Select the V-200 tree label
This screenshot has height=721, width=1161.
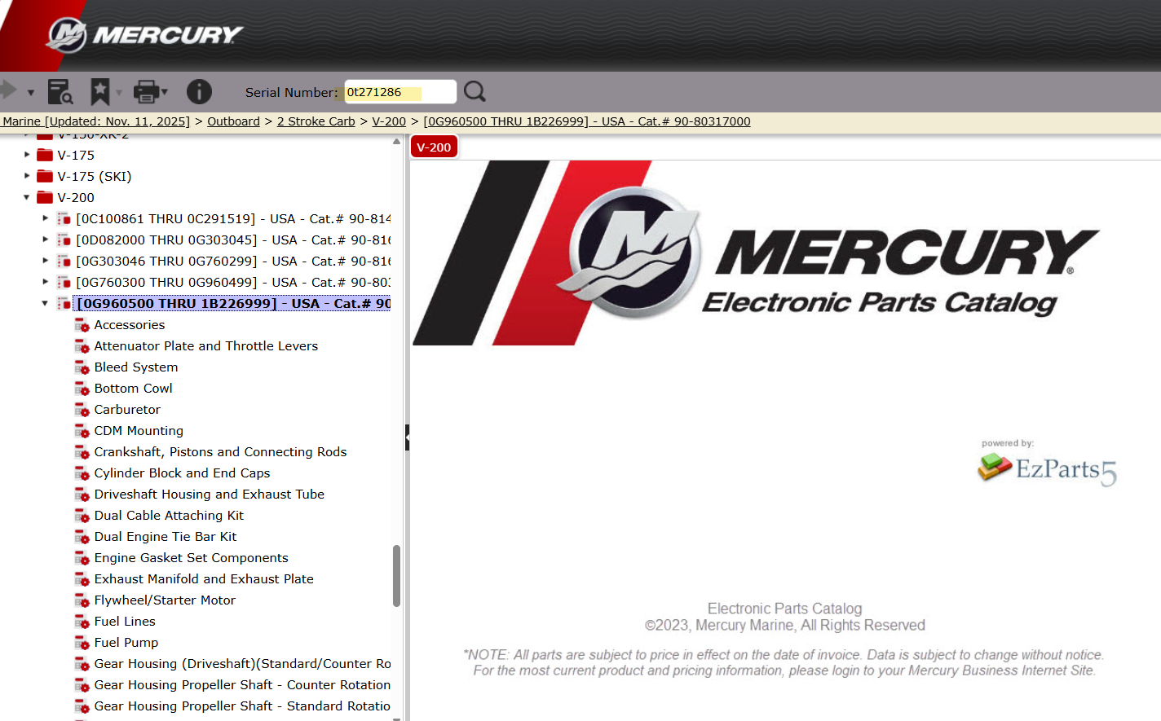coord(76,197)
